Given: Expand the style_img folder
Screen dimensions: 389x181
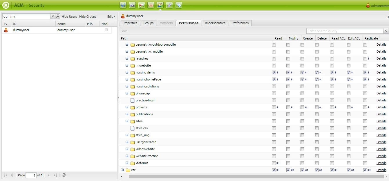Looking at the screenshot, I should [x=127, y=135].
